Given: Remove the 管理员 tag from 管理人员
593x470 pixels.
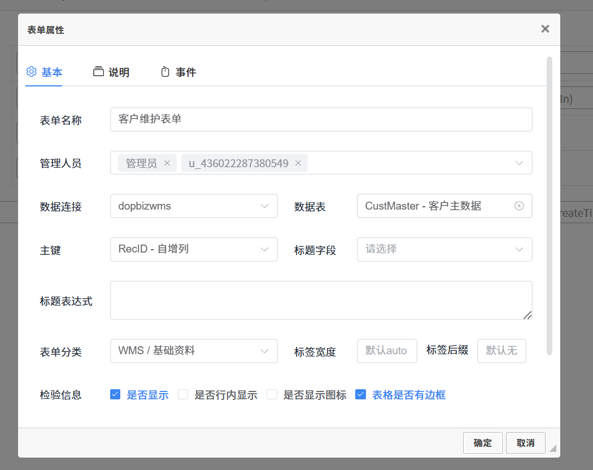Looking at the screenshot, I should pos(167,163).
